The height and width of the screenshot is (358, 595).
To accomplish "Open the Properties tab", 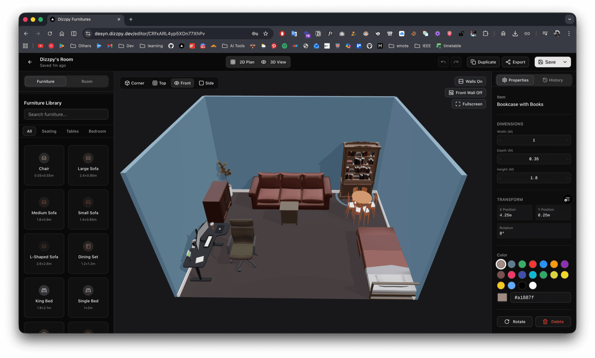I will 515,80.
